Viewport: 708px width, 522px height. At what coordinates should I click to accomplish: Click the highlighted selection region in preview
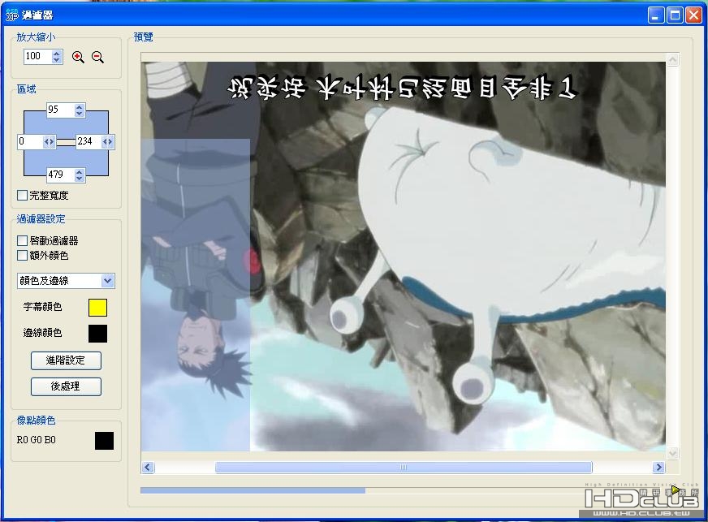coord(196,295)
